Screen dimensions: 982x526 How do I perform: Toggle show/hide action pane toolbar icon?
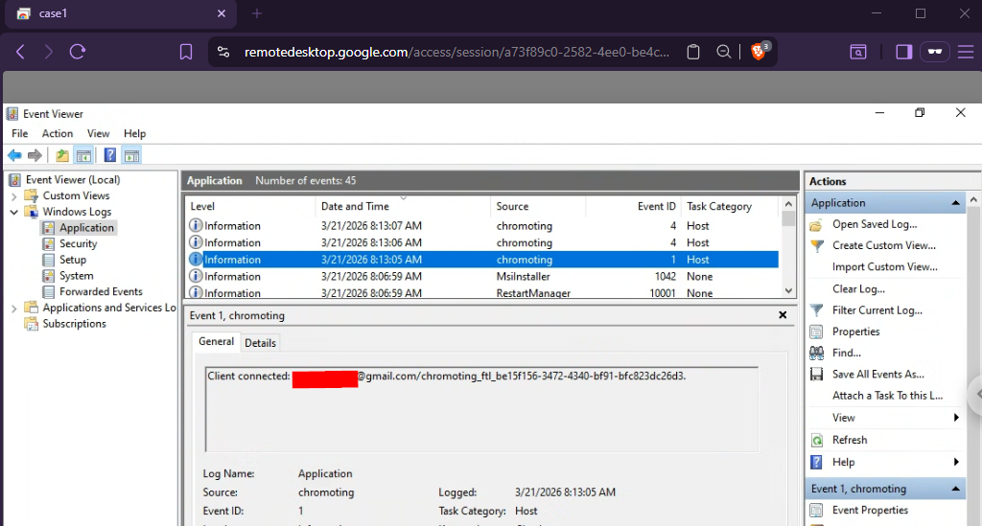pyautogui.click(x=131, y=155)
